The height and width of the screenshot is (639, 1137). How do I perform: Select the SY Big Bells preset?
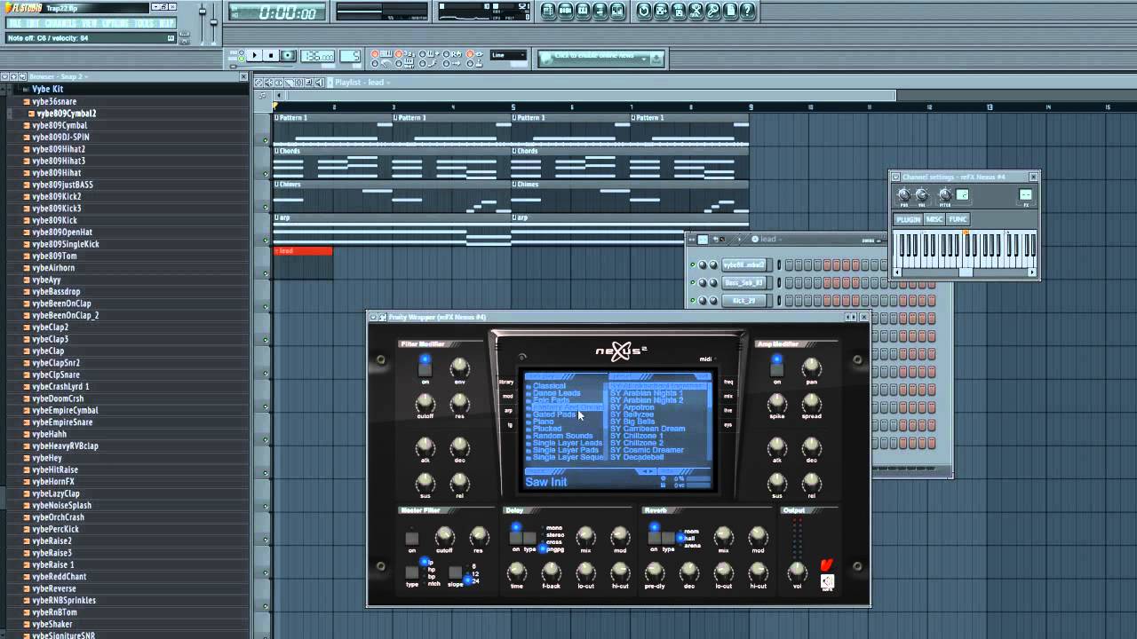(x=632, y=422)
